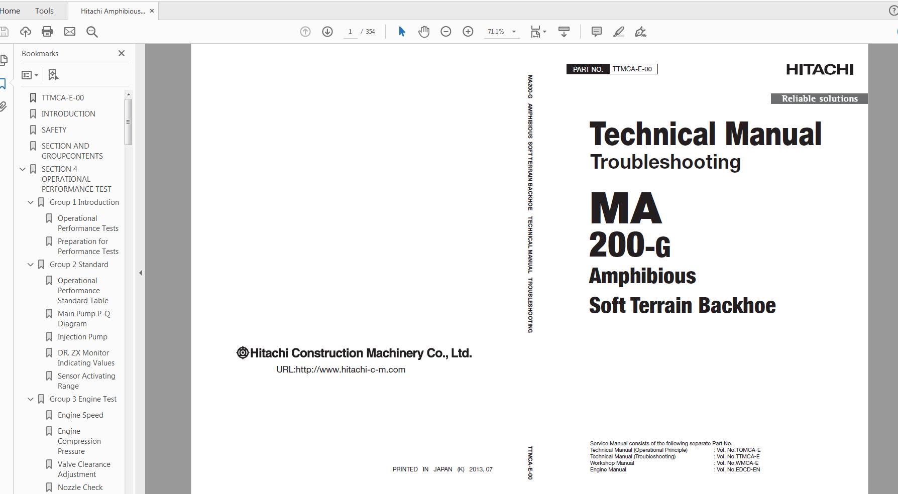Open Sensor Activating Range bookmark

point(86,381)
